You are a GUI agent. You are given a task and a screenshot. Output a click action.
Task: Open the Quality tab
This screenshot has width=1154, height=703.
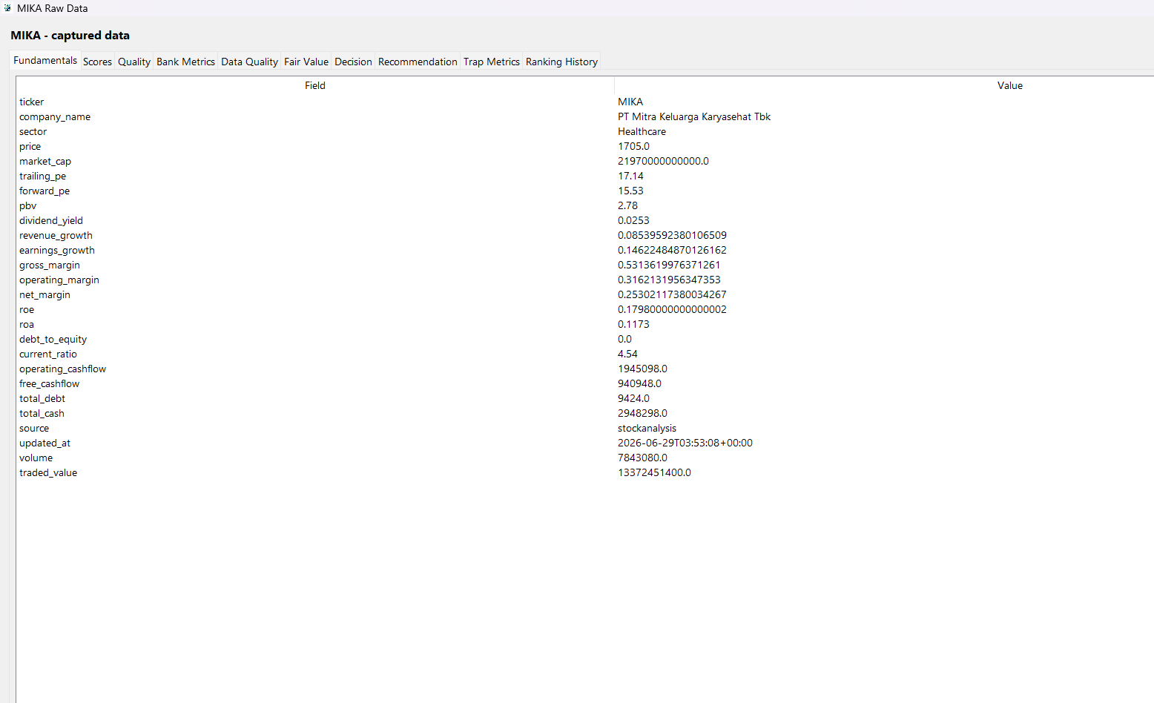[x=134, y=62]
